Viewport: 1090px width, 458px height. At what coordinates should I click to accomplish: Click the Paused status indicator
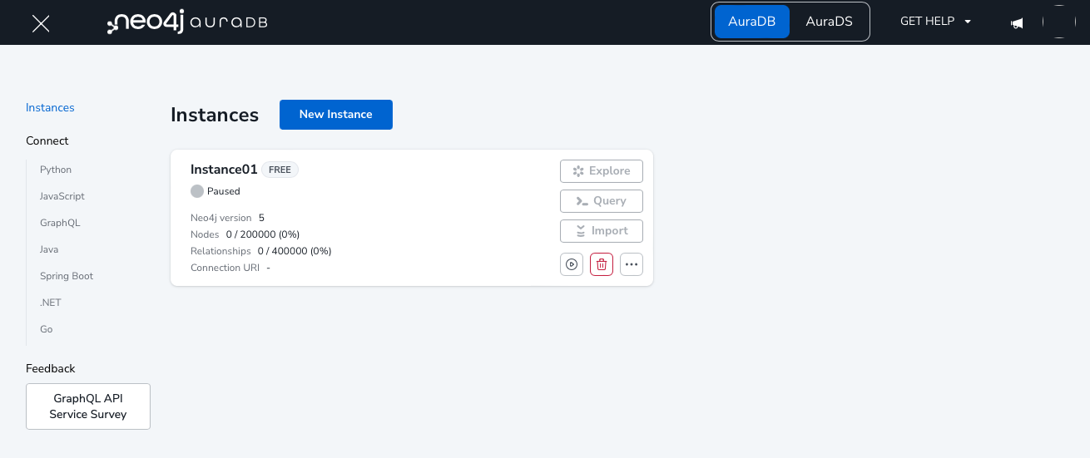click(x=216, y=191)
